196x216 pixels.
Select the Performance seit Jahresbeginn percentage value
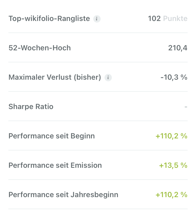click(x=171, y=195)
